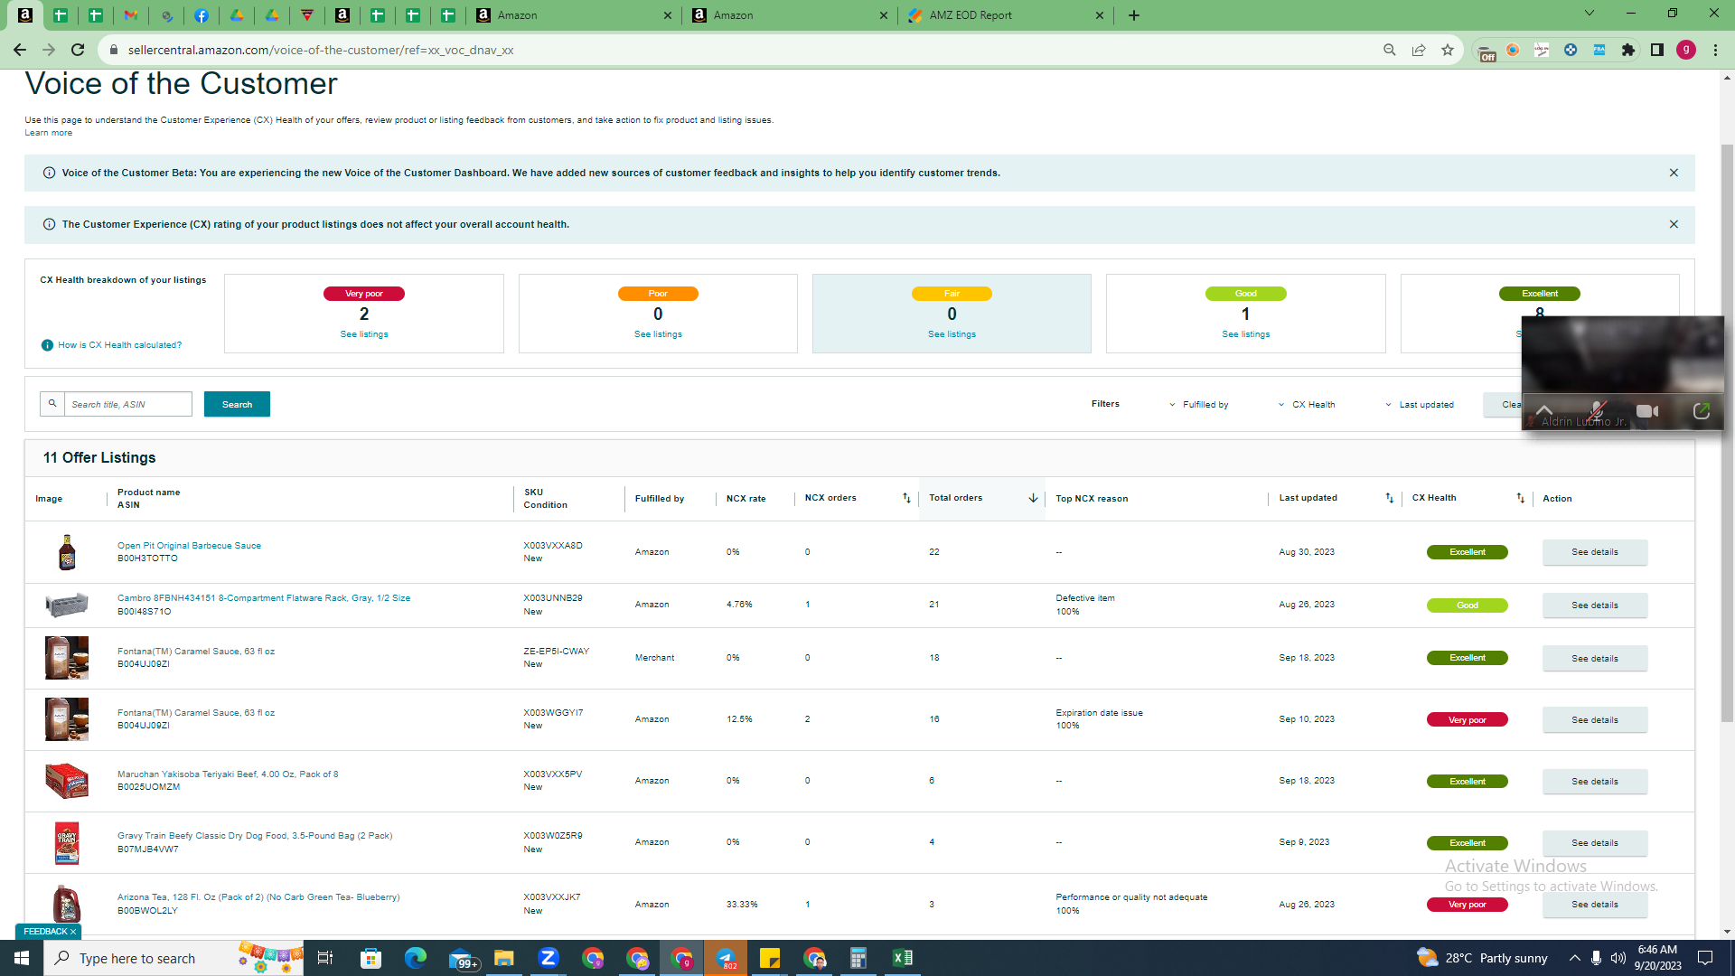Open Excel from the taskbar
The image size is (1735, 976).
pyautogui.click(x=903, y=958)
